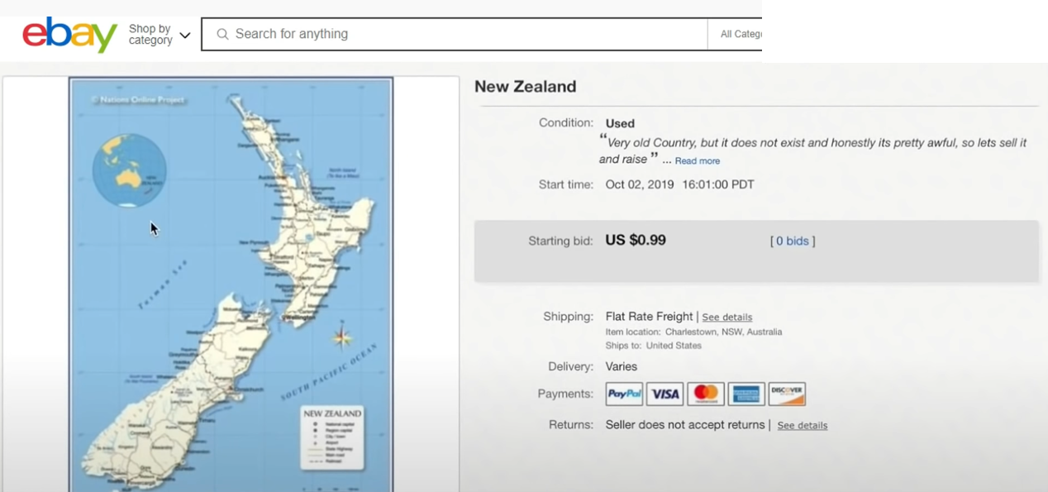View shipping See details link
This screenshot has width=1048, height=492.
[726, 318]
